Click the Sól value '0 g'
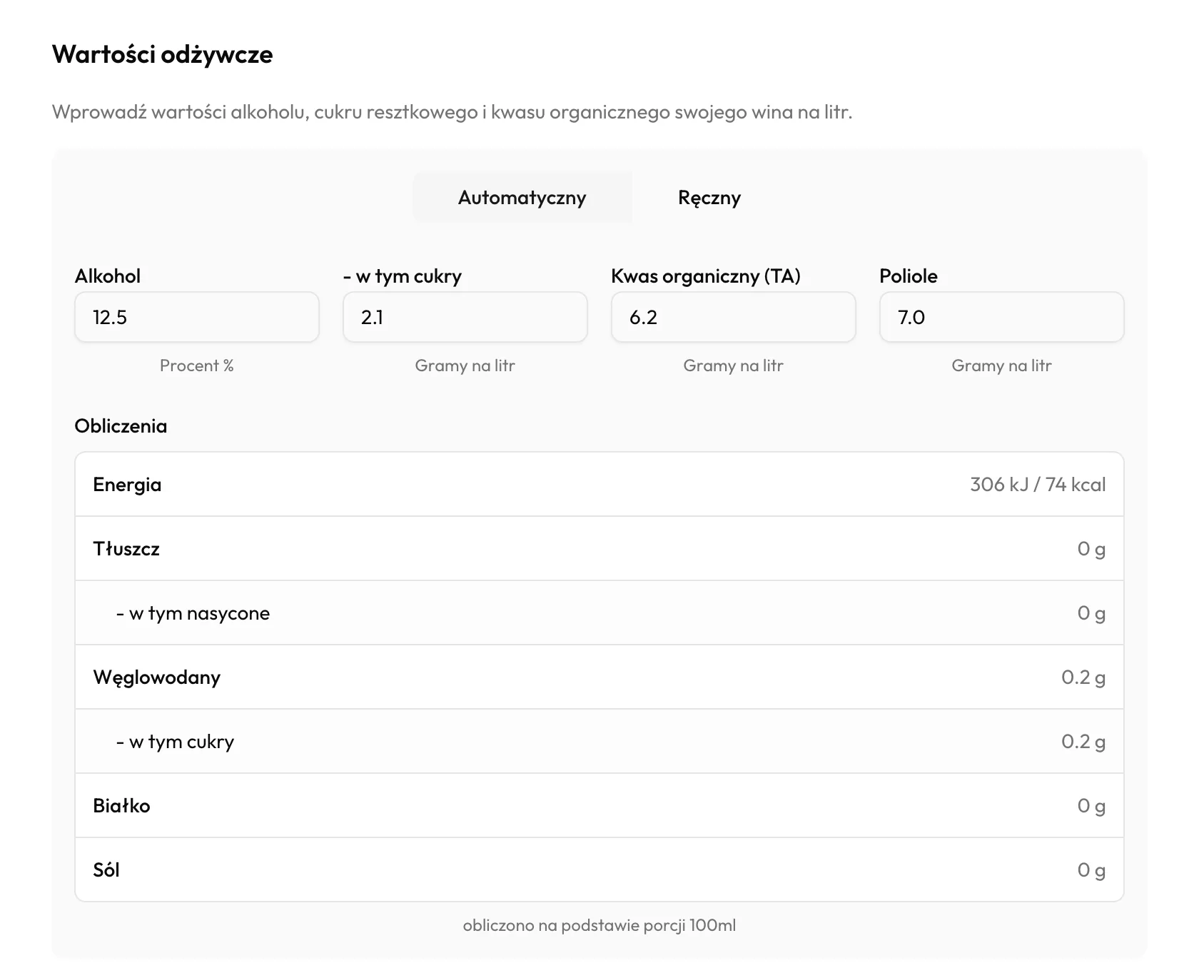Image resolution: width=1199 pixels, height=978 pixels. (1091, 870)
